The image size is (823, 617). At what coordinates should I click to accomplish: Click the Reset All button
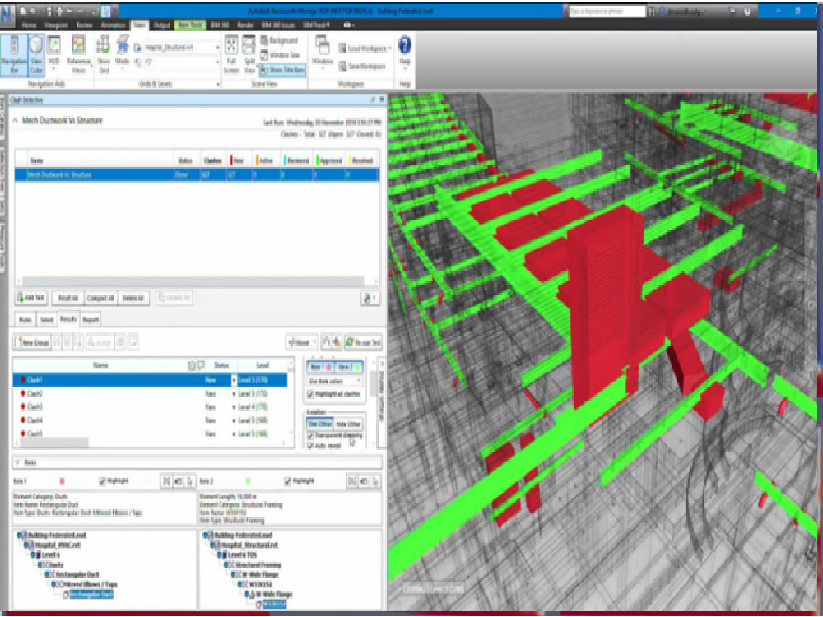(67, 298)
